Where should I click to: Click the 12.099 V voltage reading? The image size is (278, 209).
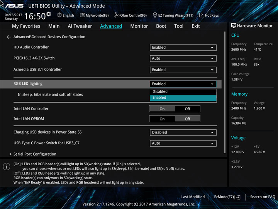237,152
